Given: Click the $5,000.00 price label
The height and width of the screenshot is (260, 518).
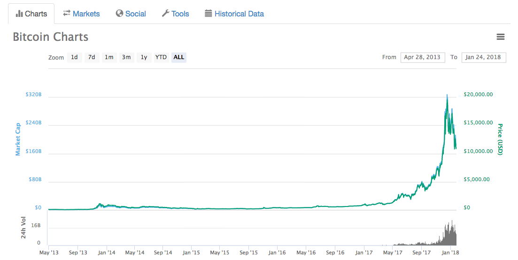Looking at the screenshot, I should pos(477,179).
